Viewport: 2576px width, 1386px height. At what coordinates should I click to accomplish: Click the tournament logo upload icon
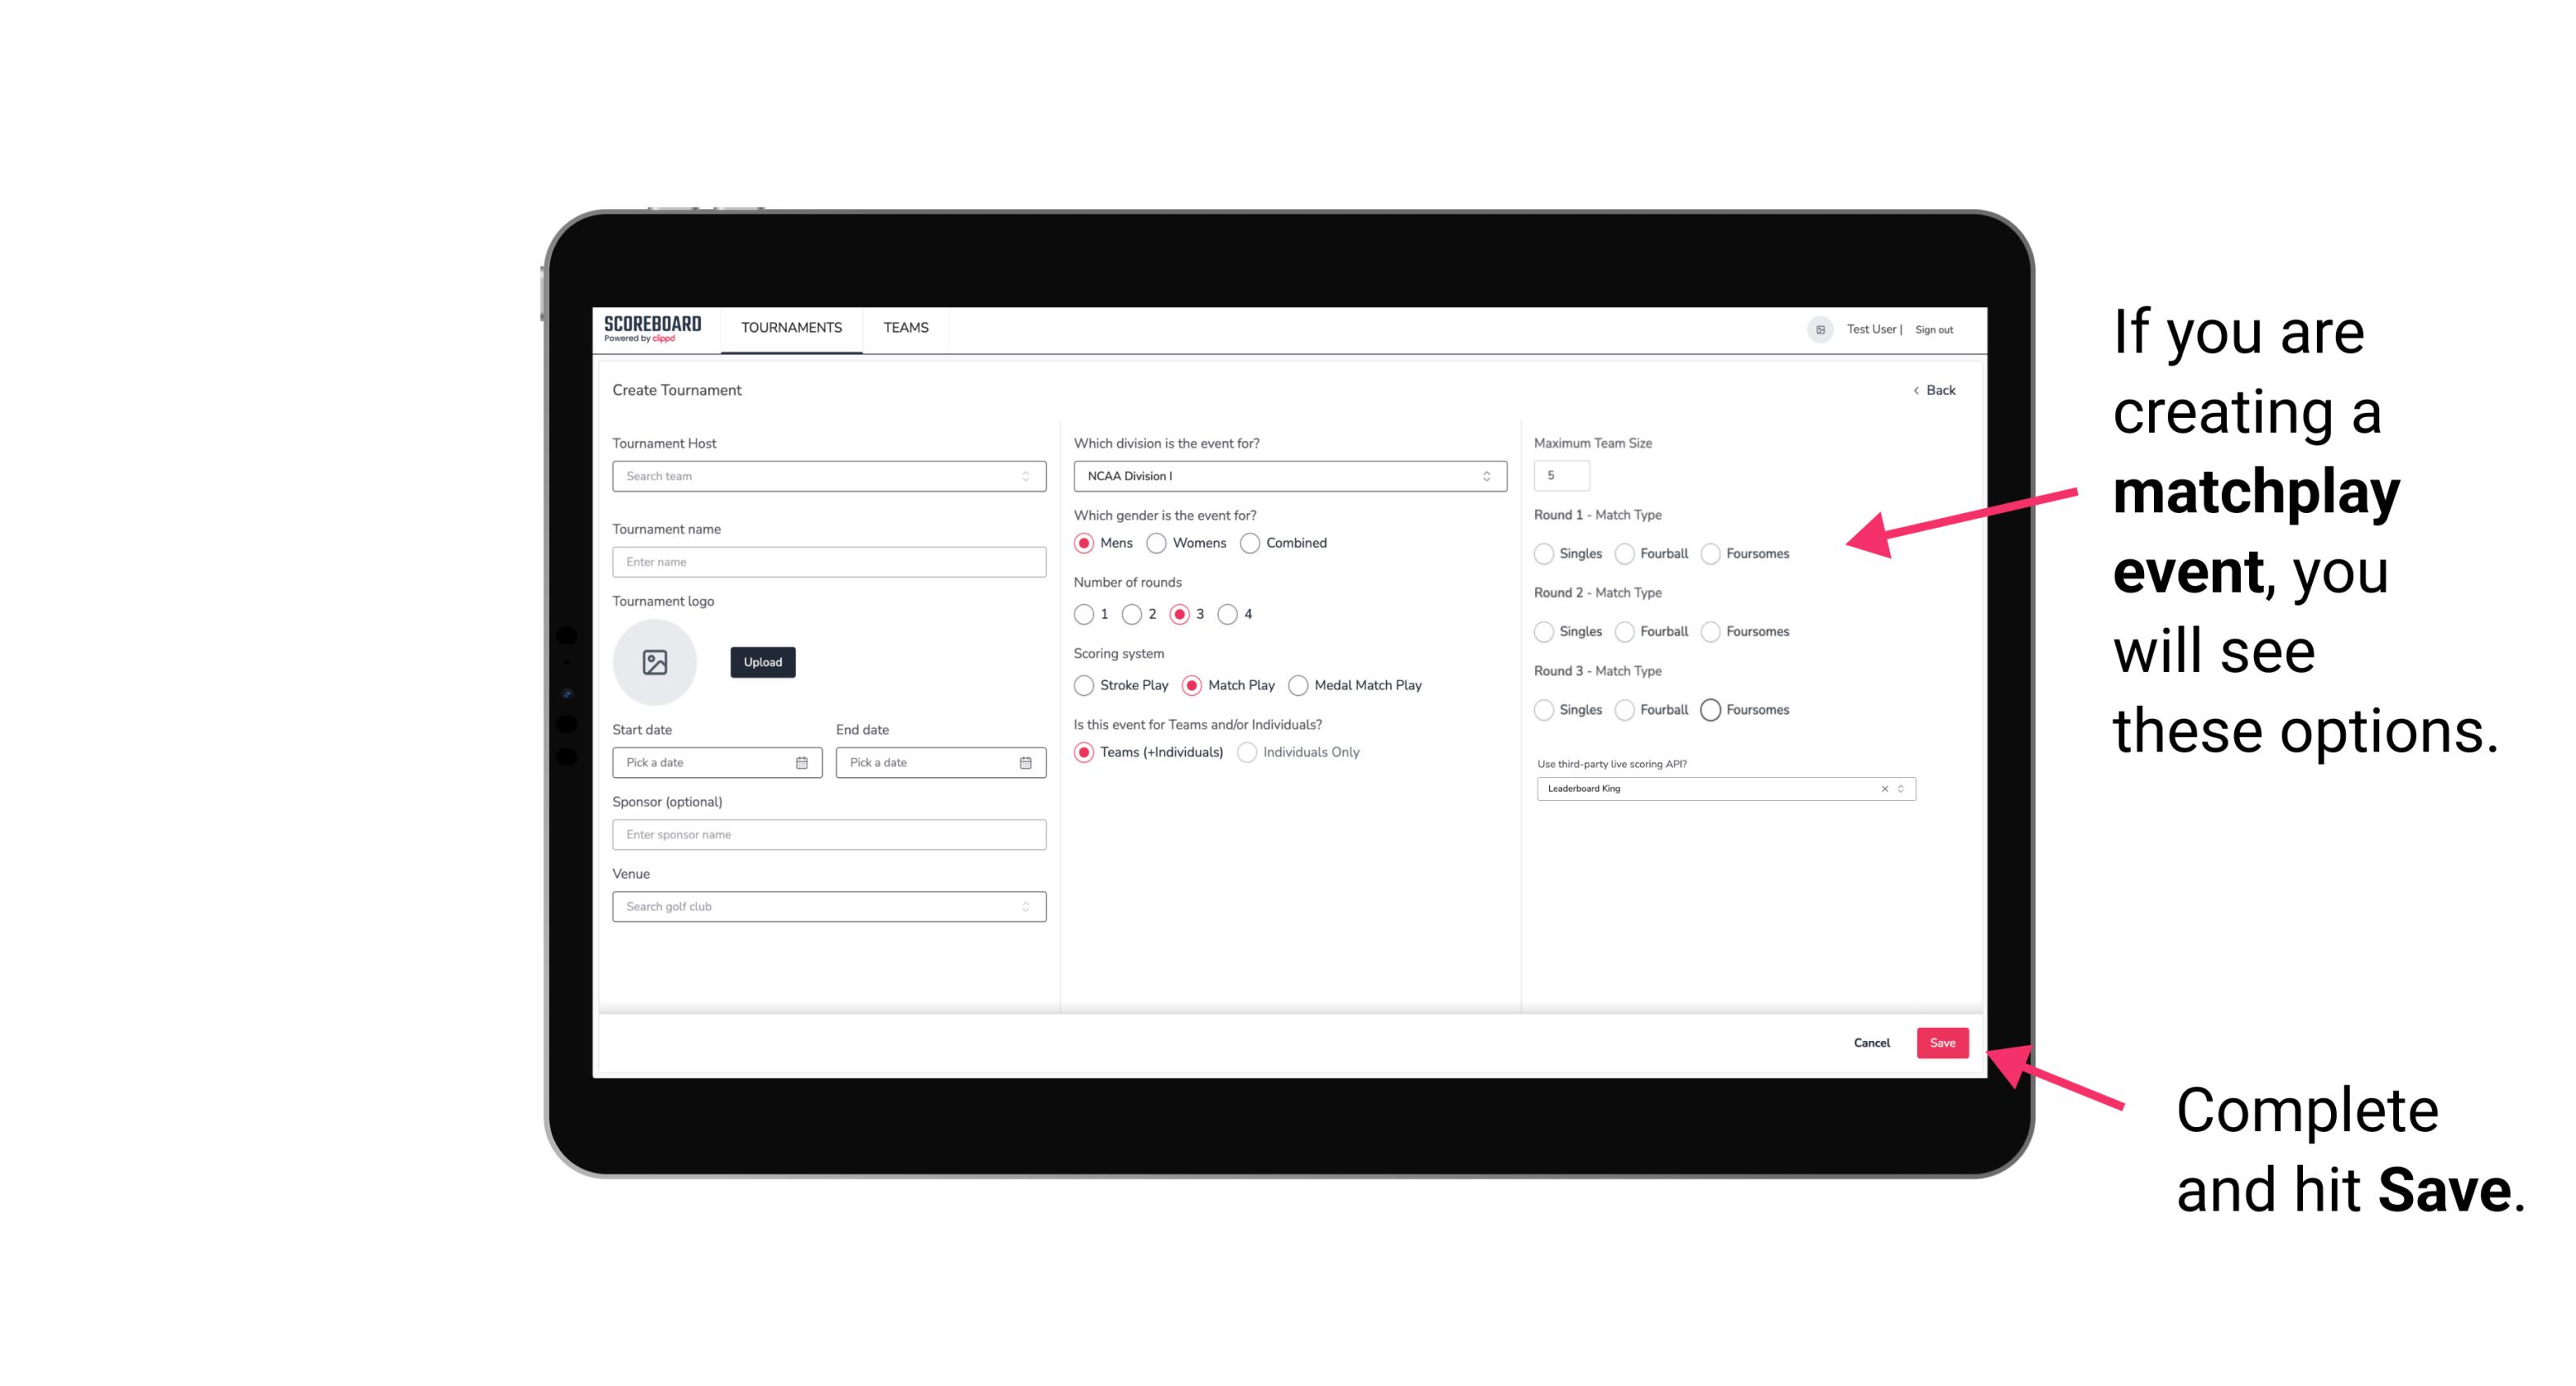coord(656,662)
